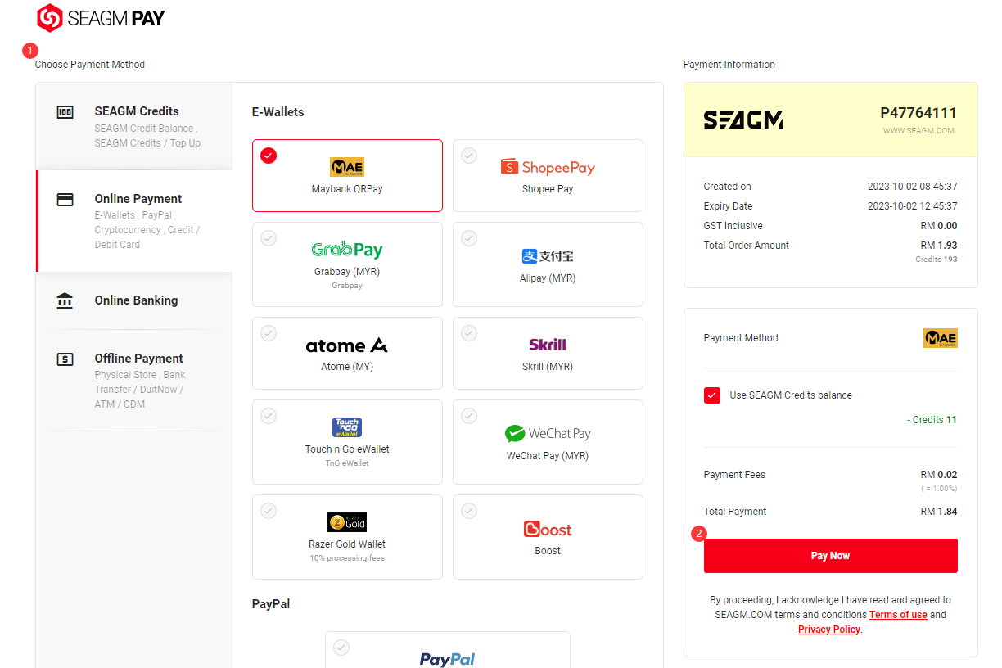Click the PayPal logo
This screenshot has height=668, width=1002.
pos(447,659)
